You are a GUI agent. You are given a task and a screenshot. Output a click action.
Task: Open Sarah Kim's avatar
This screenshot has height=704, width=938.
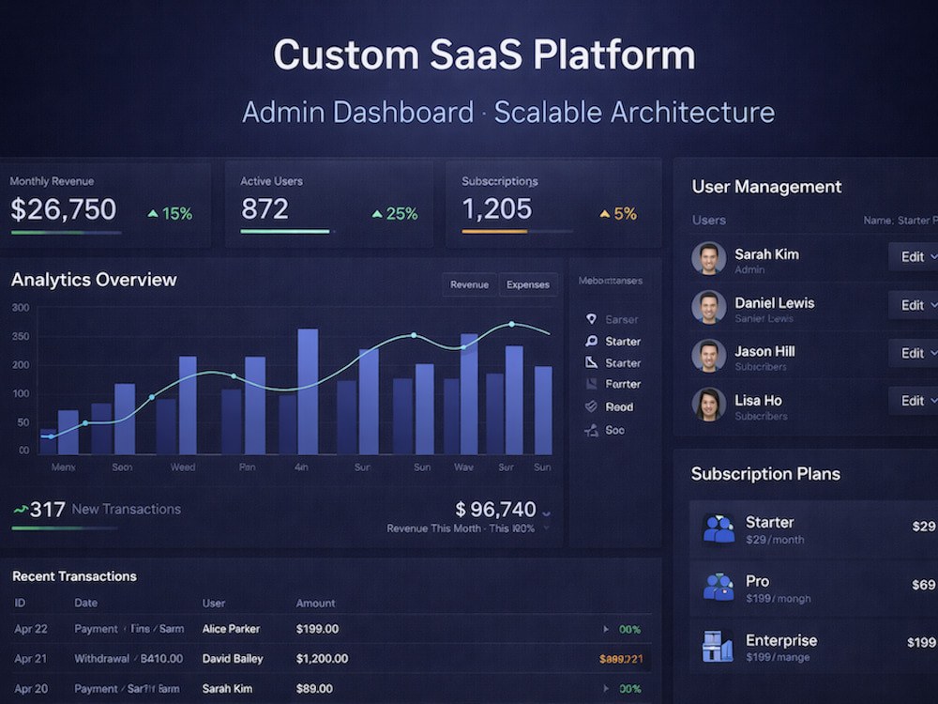click(x=709, y=258)
